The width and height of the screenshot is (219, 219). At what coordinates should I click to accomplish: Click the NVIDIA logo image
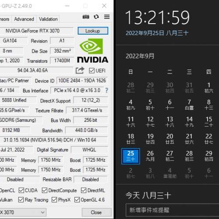coord(92,50)
